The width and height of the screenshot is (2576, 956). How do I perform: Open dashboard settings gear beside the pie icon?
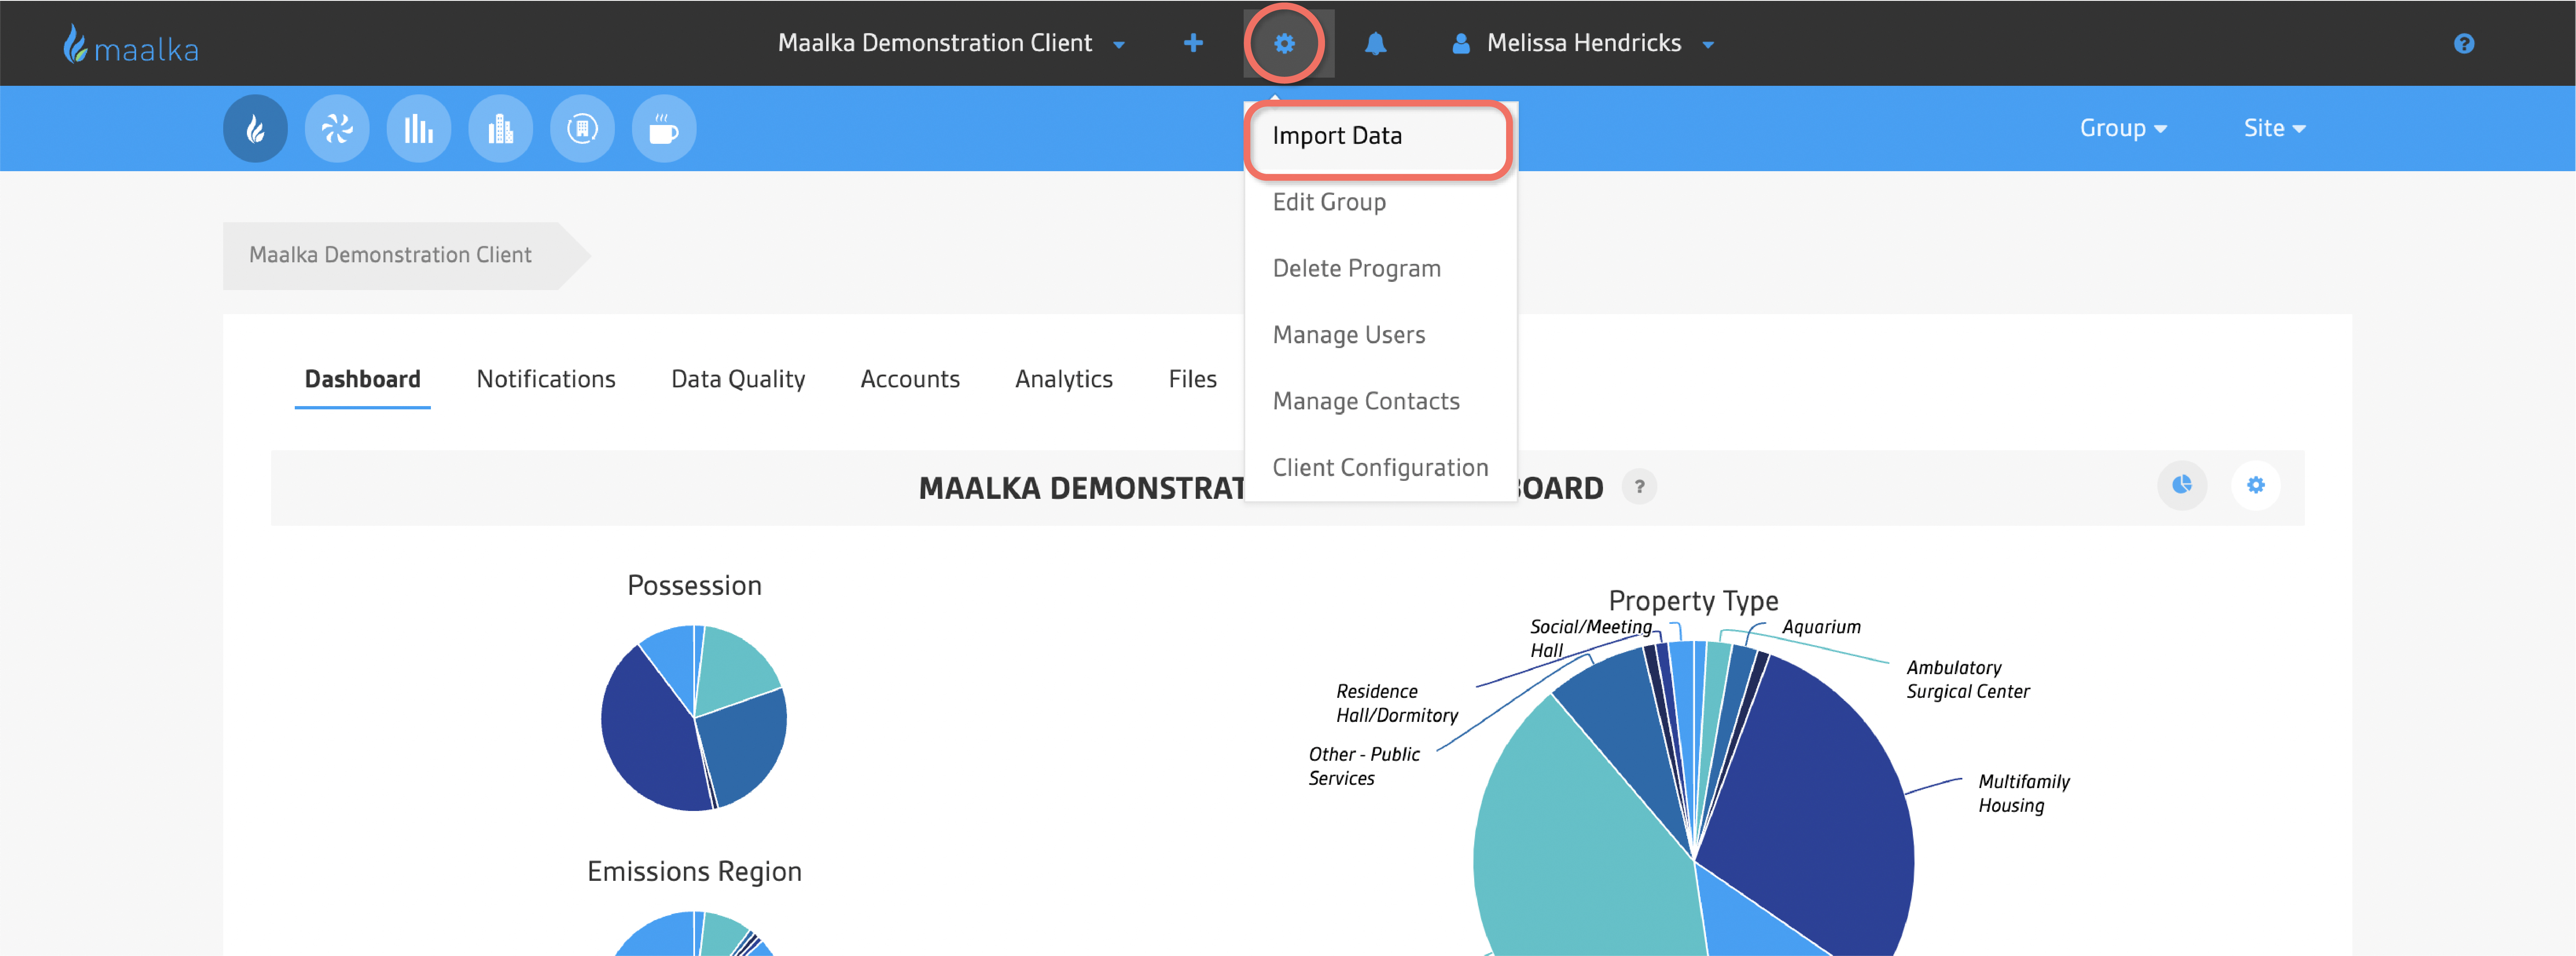(x=2256, y=485)
